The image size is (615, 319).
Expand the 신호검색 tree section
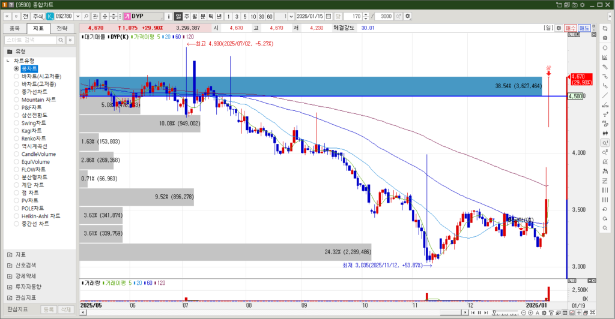click(x=10, y=266)
